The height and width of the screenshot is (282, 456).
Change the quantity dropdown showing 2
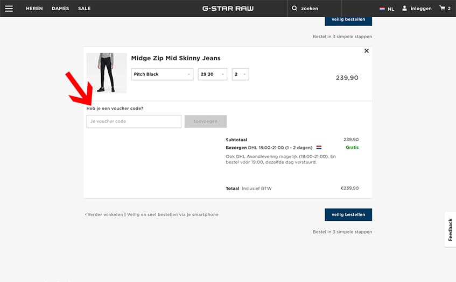coord(240,74)
